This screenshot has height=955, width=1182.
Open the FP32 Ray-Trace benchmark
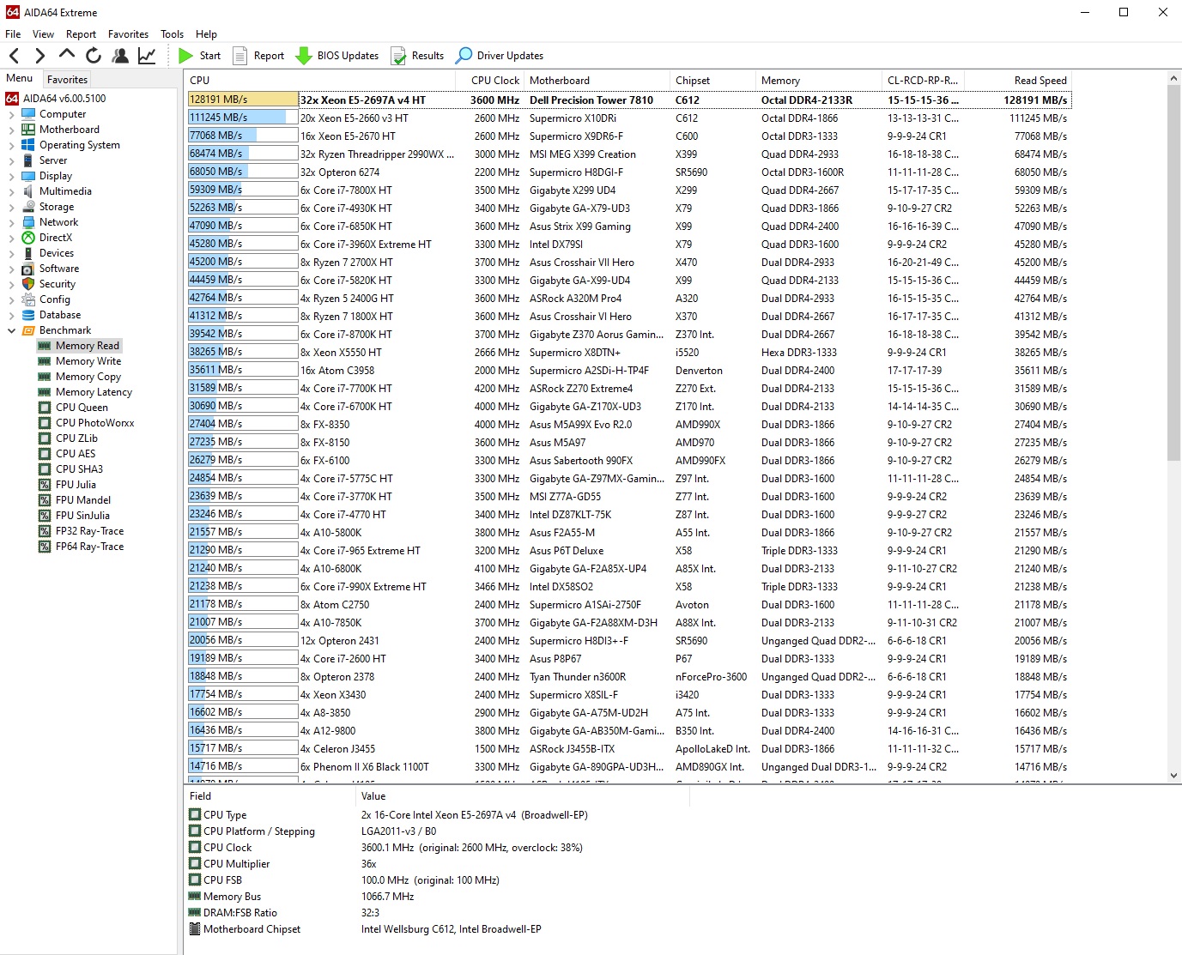[x=89, y=531]
